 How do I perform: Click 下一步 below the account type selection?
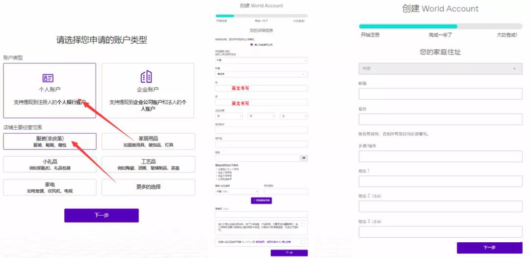(101, 215)
